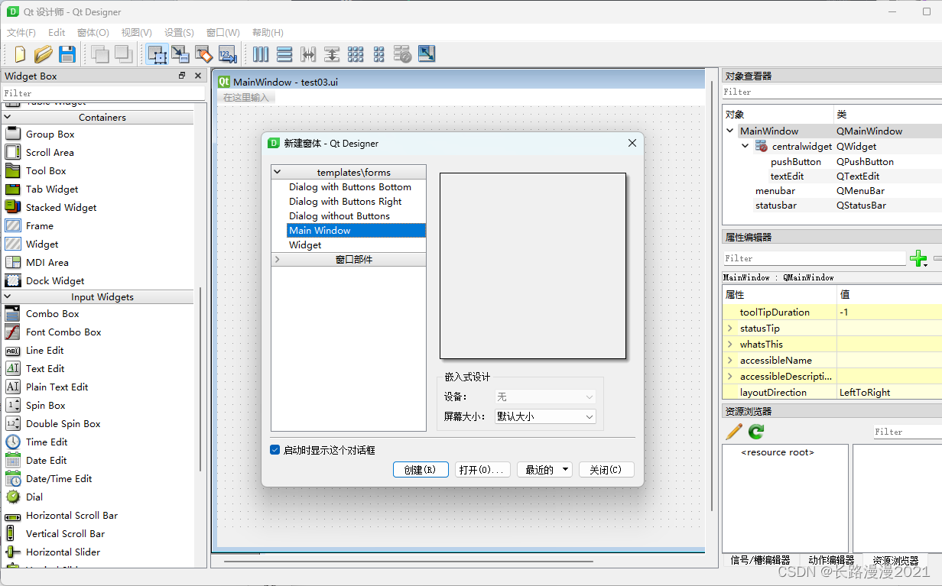
Task: Apply Lay Out in a Grid icon
Action: 356,54
